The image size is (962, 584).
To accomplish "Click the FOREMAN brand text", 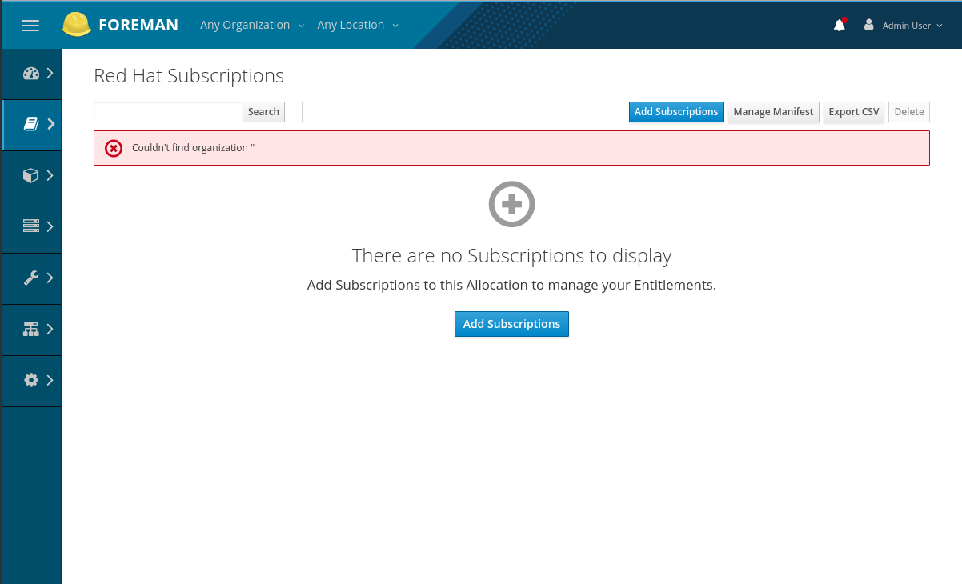I will tap(138, 25).
